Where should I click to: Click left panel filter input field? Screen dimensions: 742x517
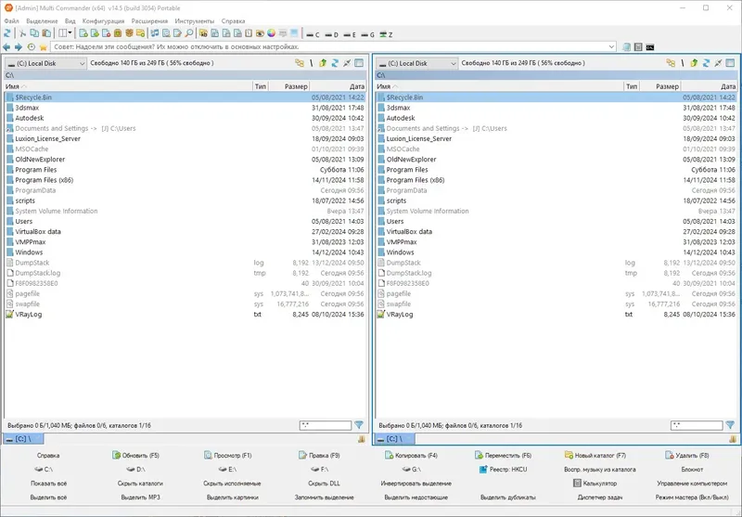click(x=326, y=425)
